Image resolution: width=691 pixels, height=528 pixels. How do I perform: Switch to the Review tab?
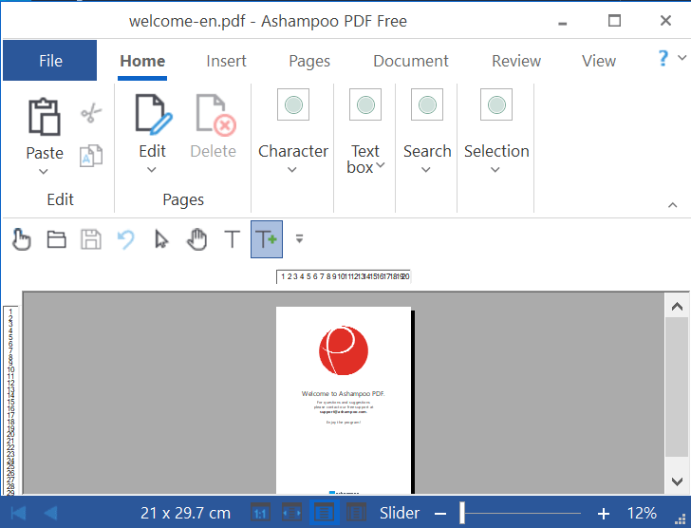pos(516,61)
